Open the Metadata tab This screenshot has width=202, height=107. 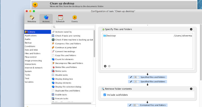pos(32,19)
